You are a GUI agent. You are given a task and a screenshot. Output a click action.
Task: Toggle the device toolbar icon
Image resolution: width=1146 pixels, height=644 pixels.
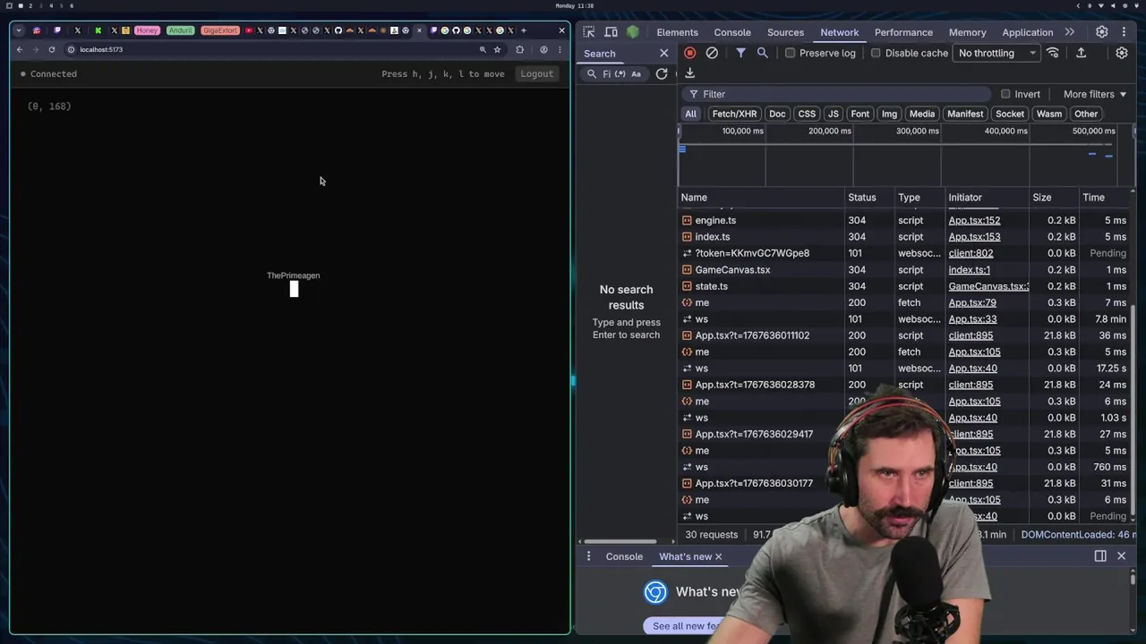611,32
